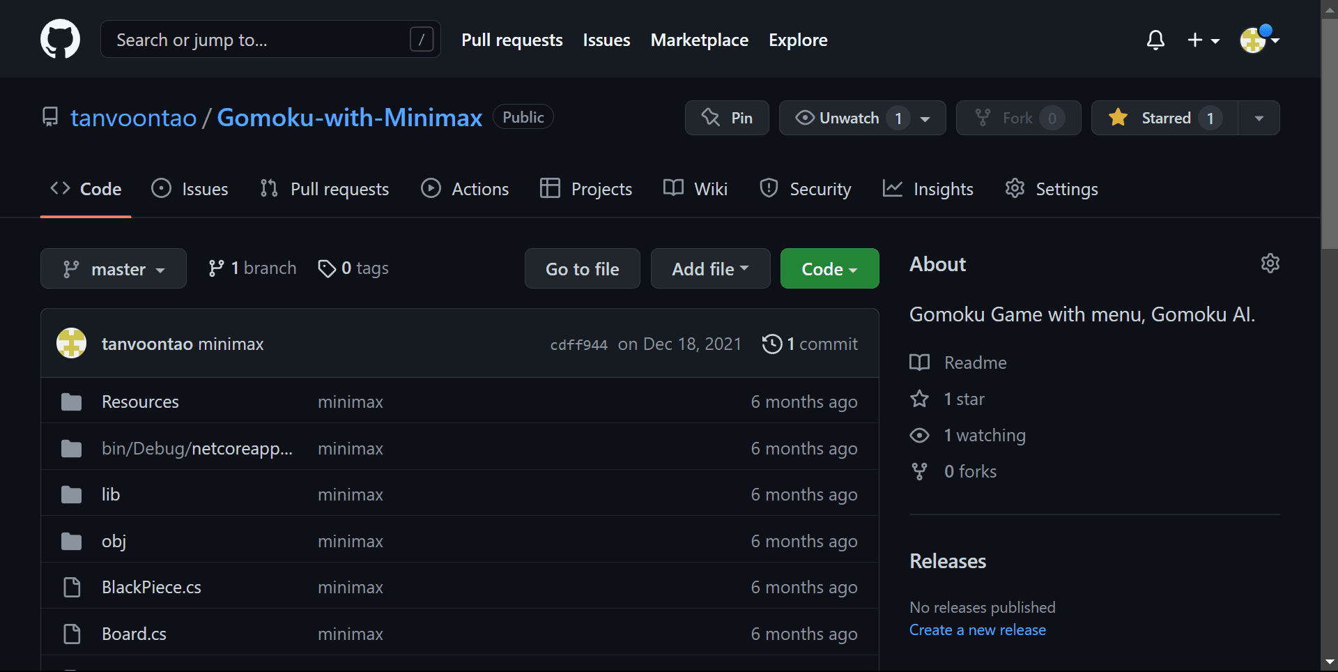Open the Actions tab

[465, 189]
